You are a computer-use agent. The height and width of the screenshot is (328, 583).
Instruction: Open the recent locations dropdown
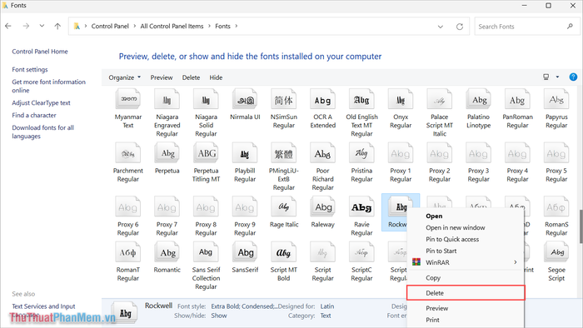tap(42, 26)
